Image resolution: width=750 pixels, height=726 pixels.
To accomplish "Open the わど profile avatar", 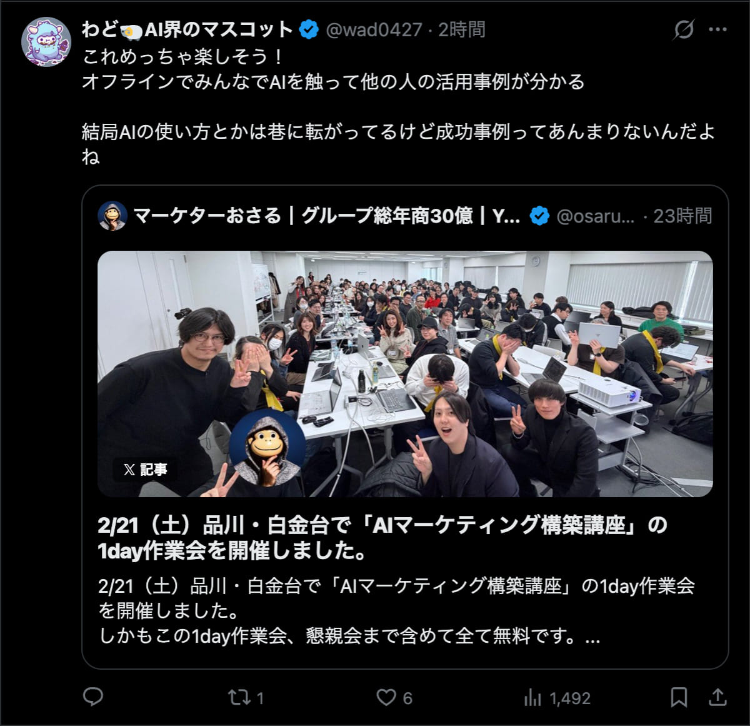I will [x=46, y=42].
